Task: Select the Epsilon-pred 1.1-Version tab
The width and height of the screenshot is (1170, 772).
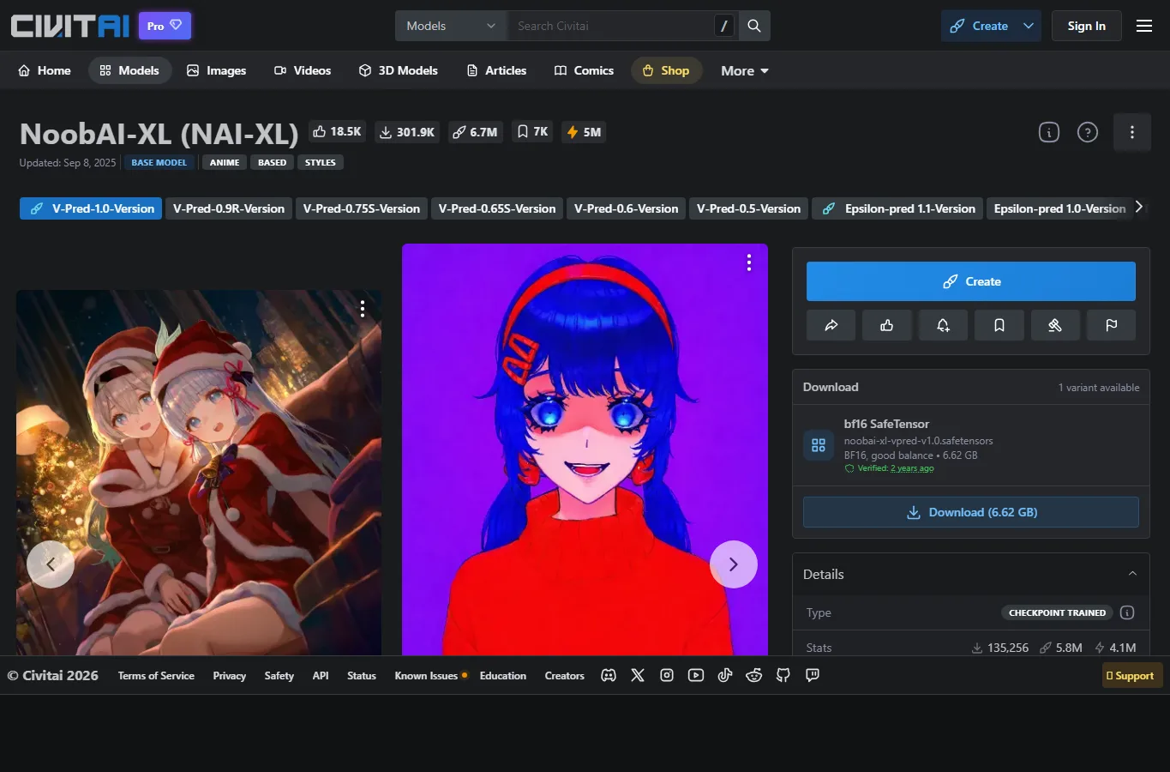Action: tap(899, 208)
